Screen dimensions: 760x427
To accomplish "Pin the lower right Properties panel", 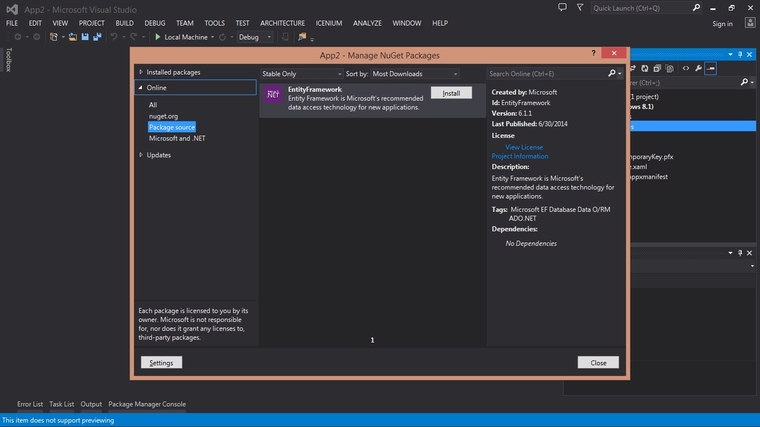I will pos(740,253).
